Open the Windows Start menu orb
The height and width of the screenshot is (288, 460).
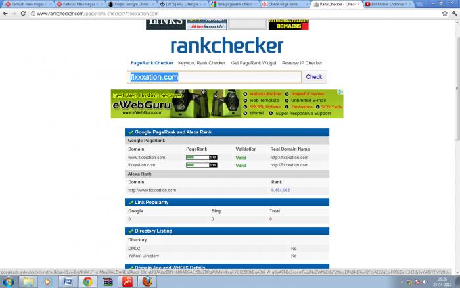pos(8,282)
